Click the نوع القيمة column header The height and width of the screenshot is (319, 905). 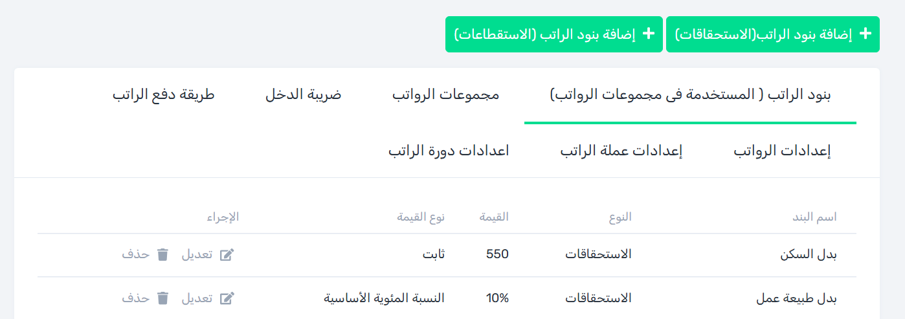[x=421, y=217]
